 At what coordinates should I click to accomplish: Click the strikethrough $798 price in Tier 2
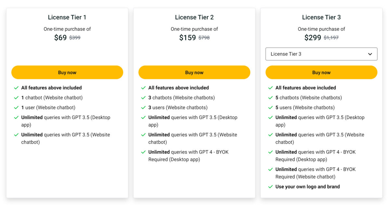(204, 38)
